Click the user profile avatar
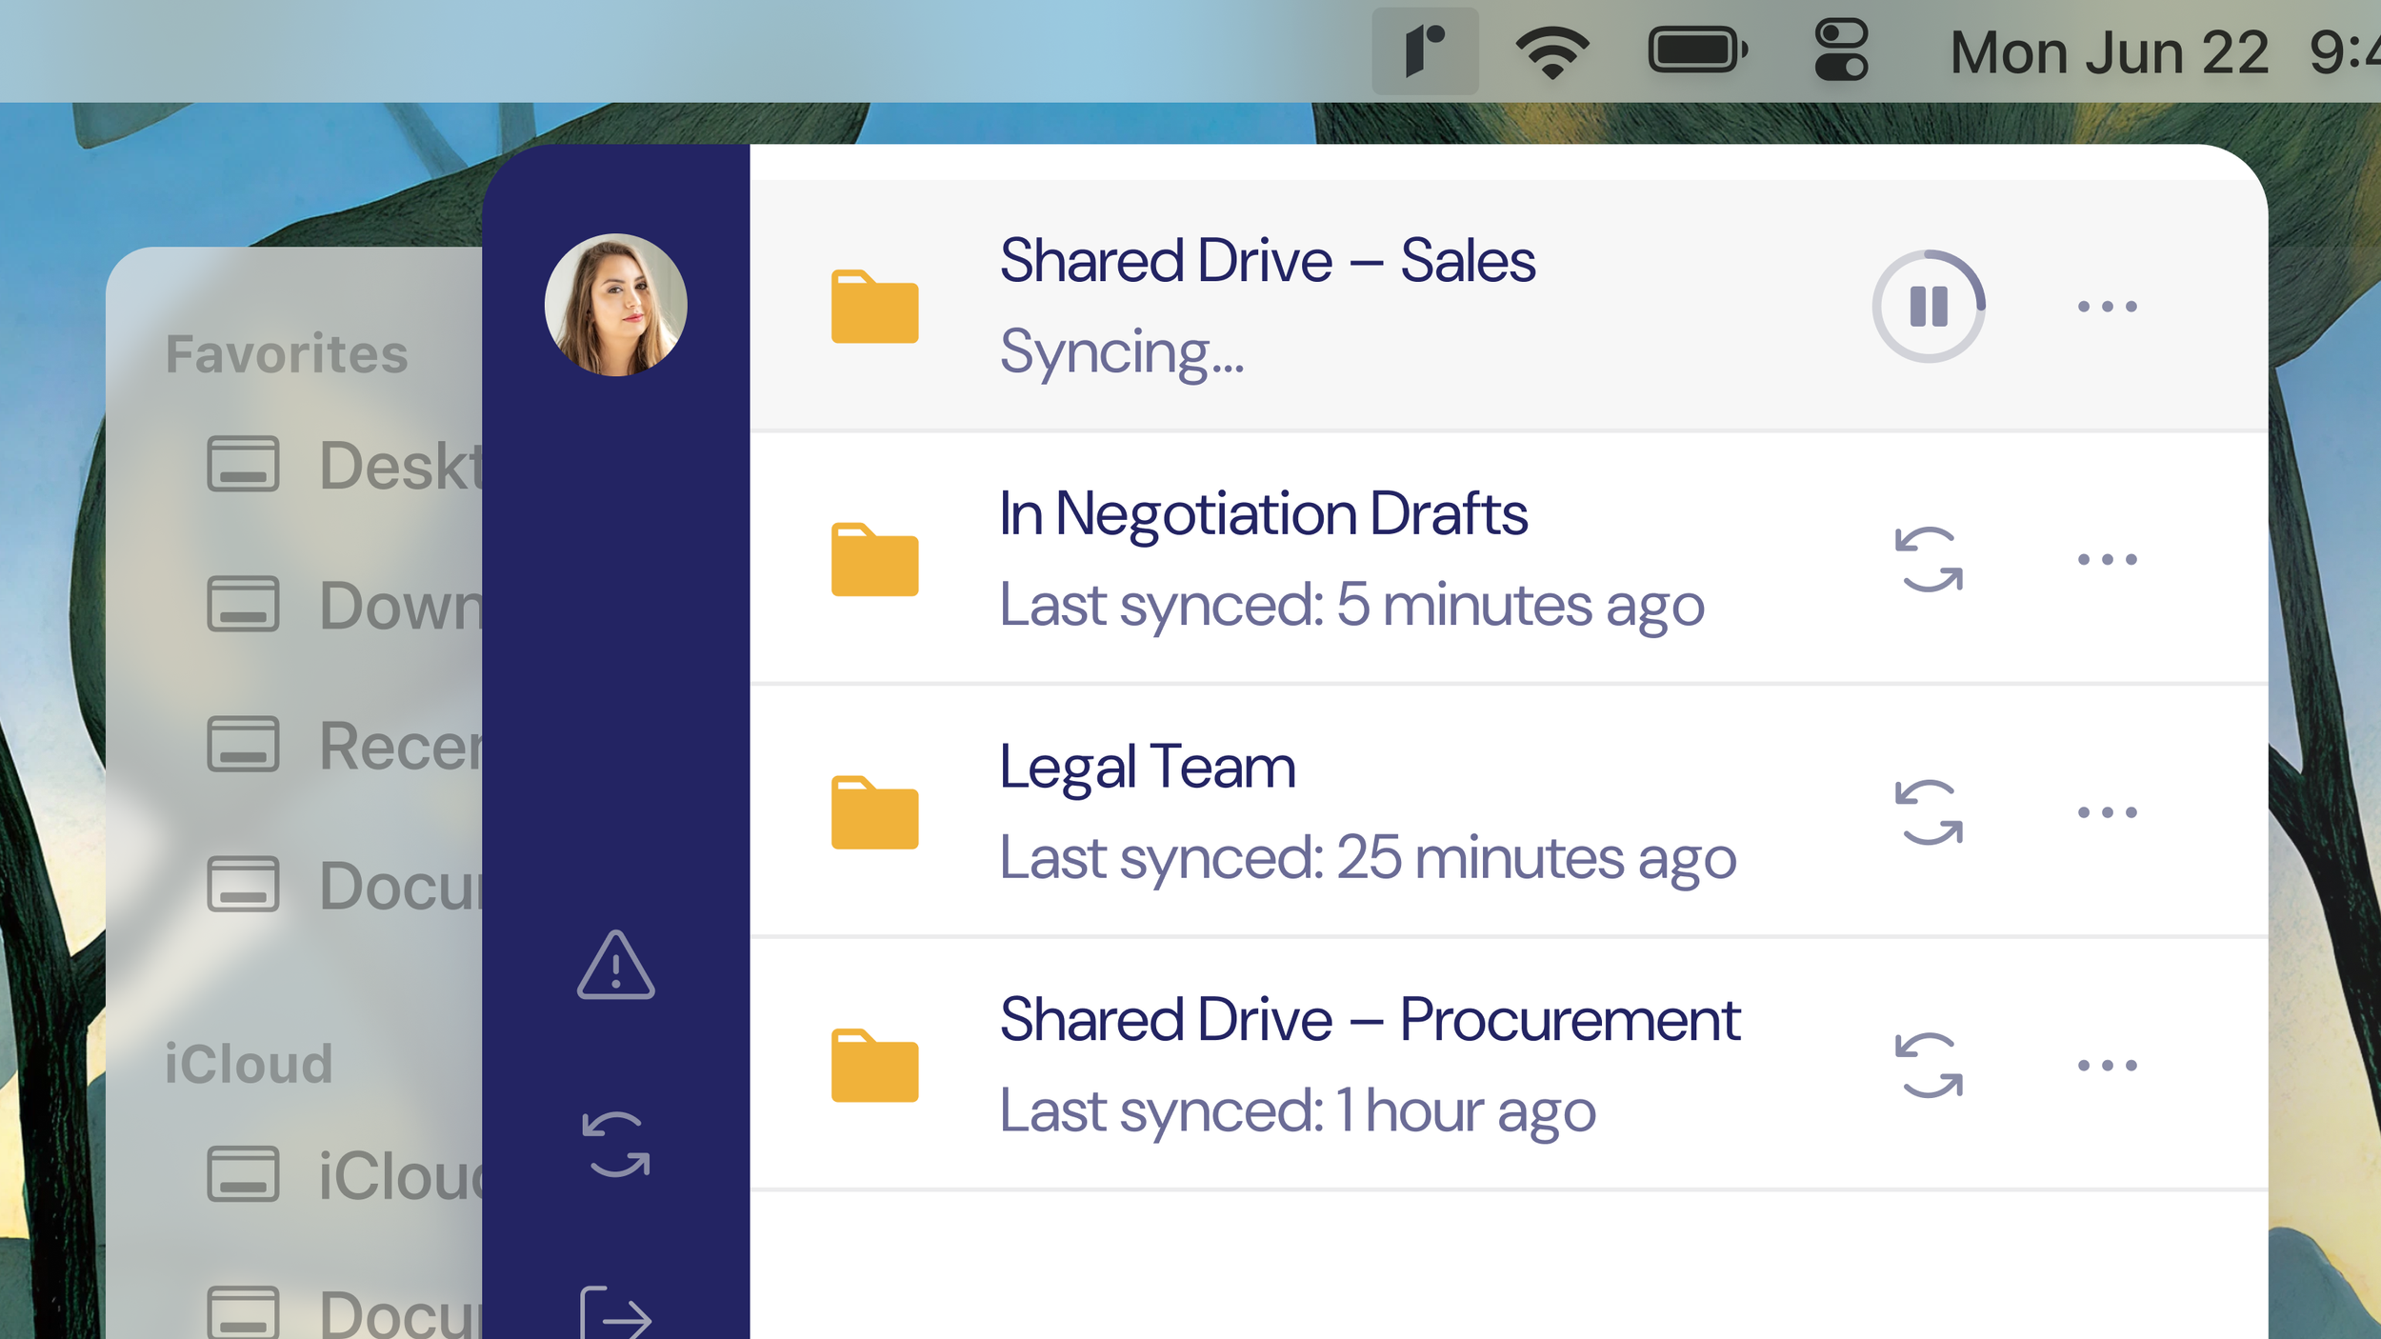The height and width of the screenshot is (1339, 2381). click(x=615, y=305)
